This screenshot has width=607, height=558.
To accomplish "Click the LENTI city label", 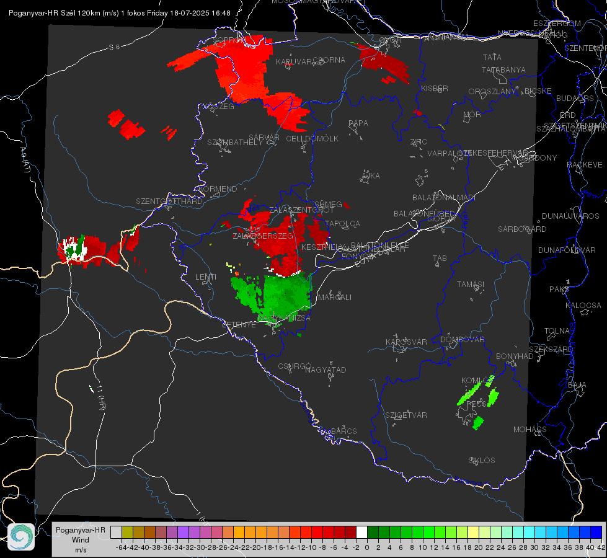I will tap(206, 277).
